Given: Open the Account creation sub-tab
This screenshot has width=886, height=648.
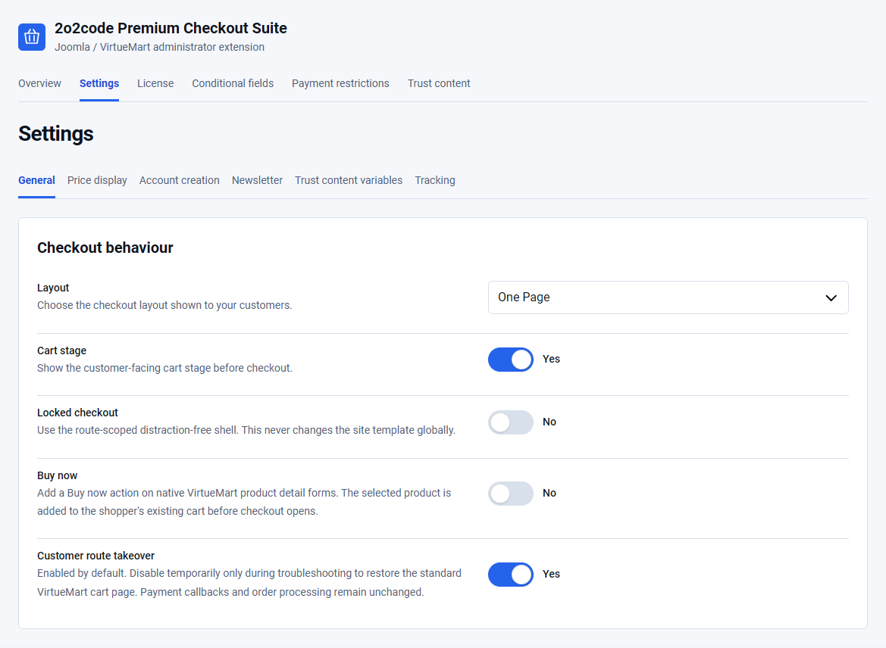Looking at the screenshot, I should (x=179, y=180).
